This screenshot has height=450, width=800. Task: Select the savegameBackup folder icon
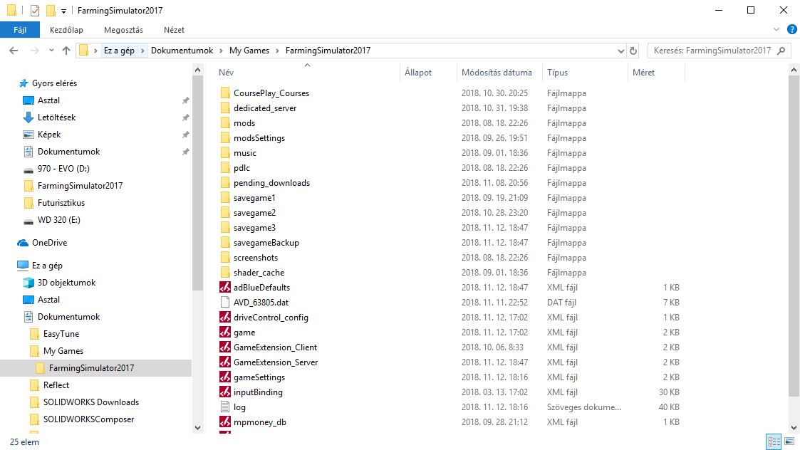click(225, 242)
